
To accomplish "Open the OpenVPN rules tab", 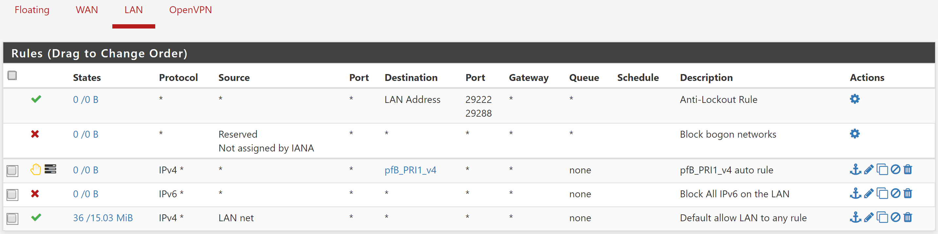I will pos(190,10).
